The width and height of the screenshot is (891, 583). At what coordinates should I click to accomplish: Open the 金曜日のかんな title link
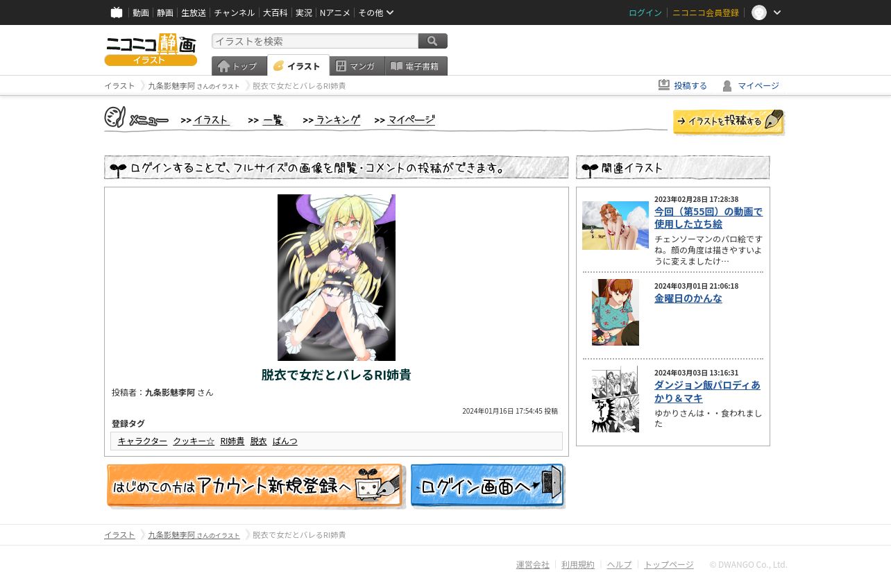(688, 298)
